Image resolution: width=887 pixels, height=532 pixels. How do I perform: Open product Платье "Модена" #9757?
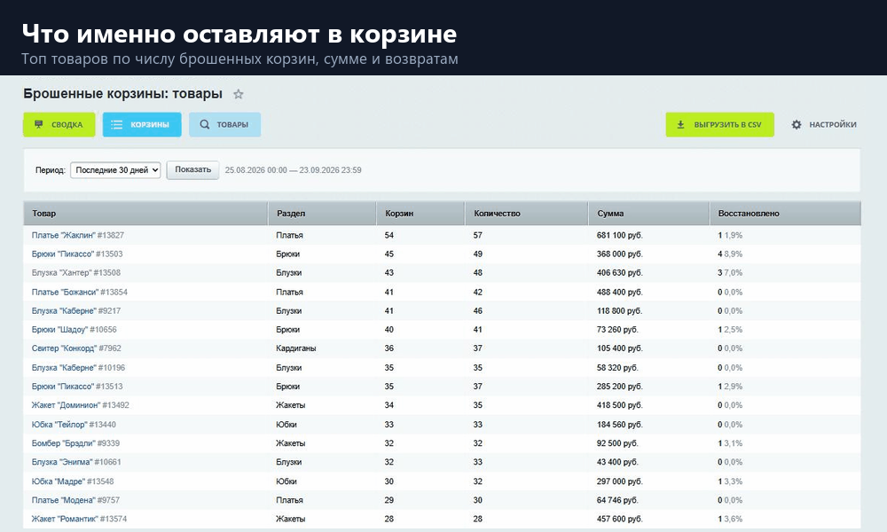pyautogui.click(x=75, y=500)
